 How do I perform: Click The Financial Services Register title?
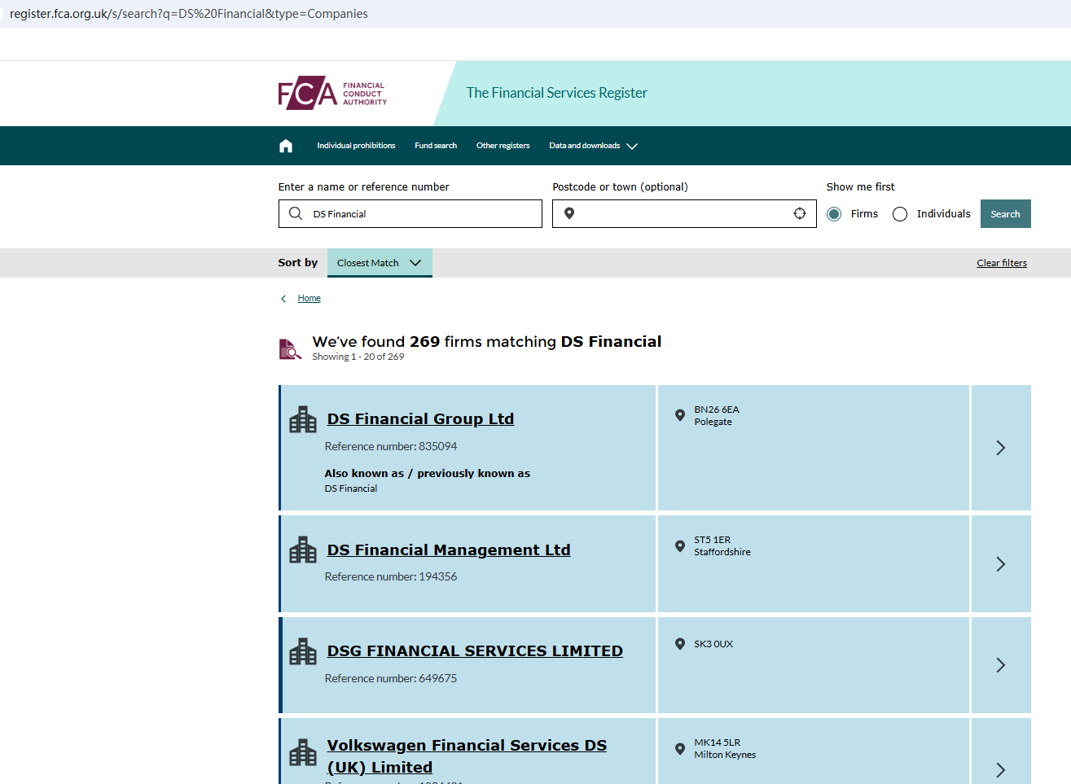557,93
